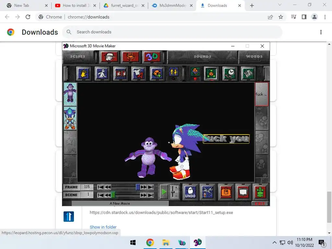Rewind one frame button in Frame row

pyautogui.click(x=108, y=187)
